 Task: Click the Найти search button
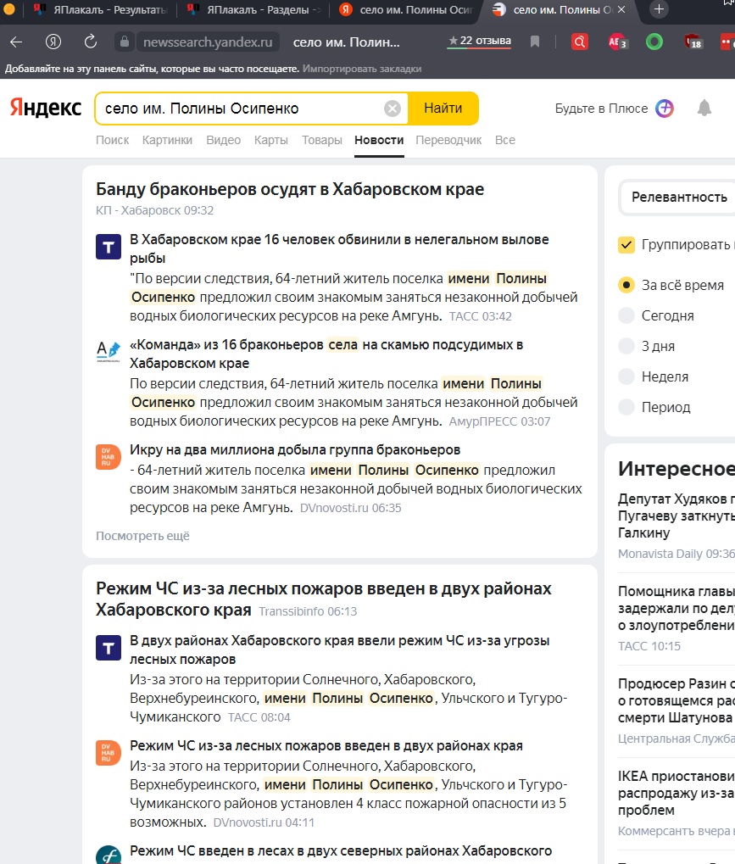[x=443, y=109]
